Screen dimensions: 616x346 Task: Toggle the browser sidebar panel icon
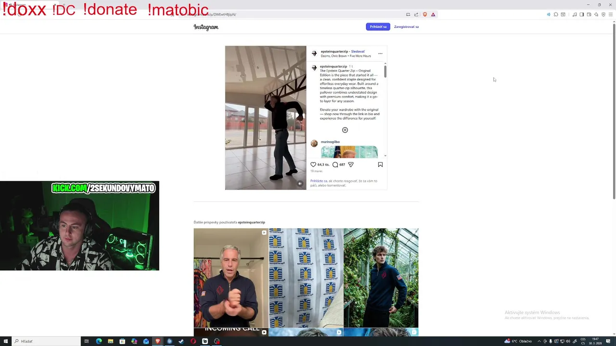(582, 14)
